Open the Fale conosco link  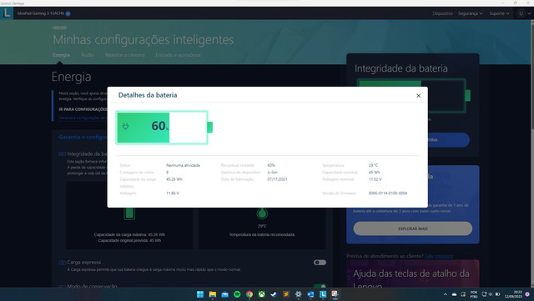(439, 256)
